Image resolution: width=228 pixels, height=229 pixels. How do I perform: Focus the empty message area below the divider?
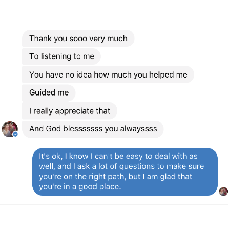click(x=114, y=217)
